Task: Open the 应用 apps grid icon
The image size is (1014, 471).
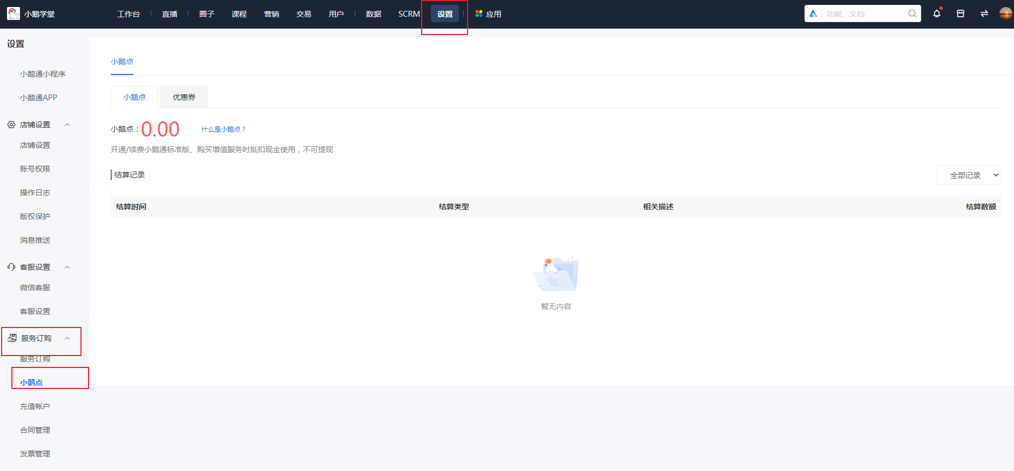Action: (x=478, y=13)
